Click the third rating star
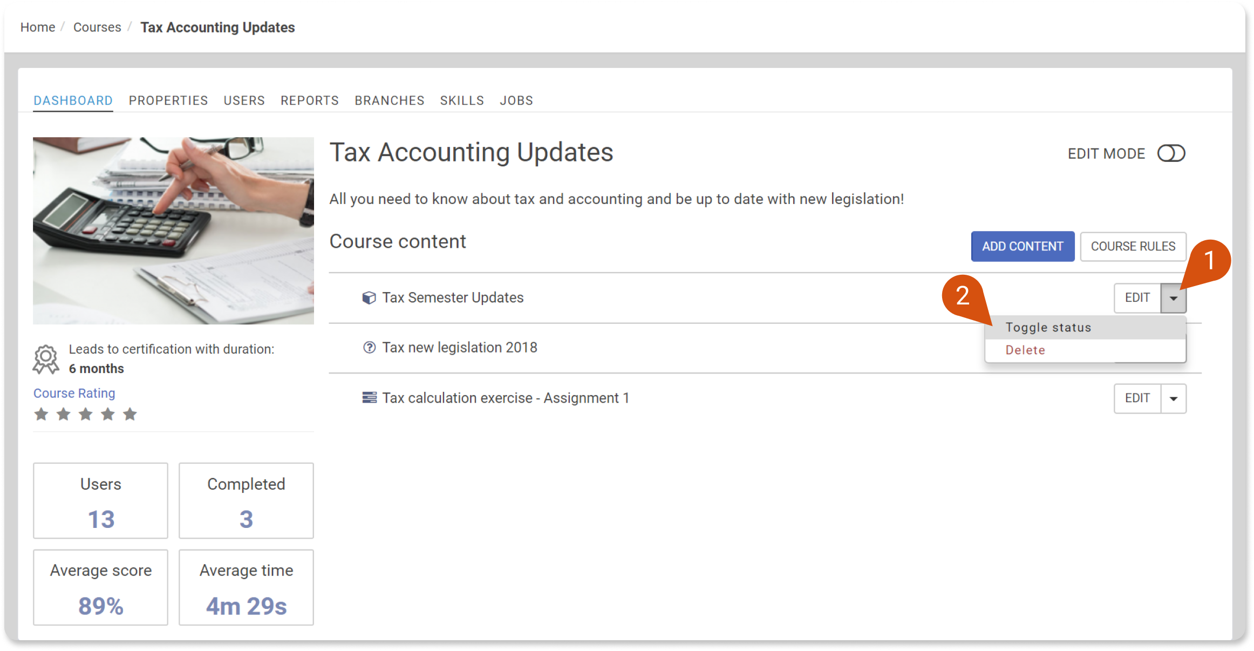 pos(86,415)
